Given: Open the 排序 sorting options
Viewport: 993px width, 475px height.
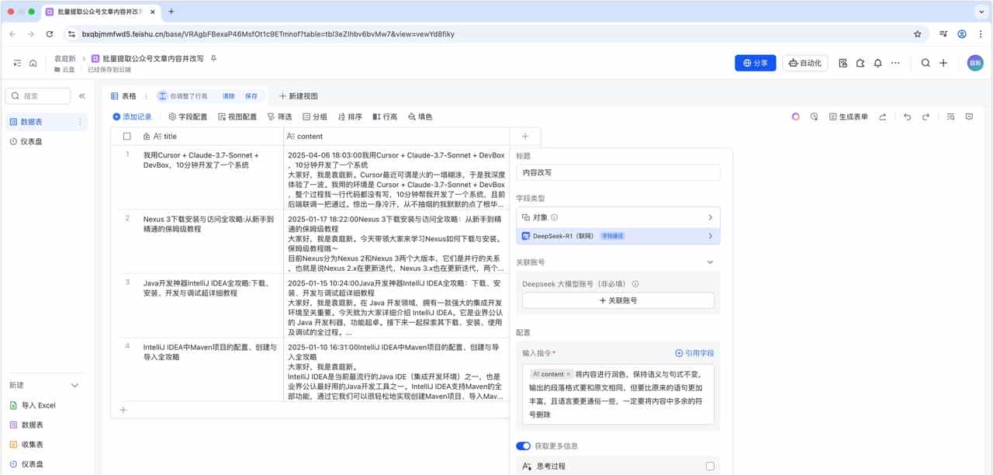Looking at the screenshot, I should click(x=351, y=117).
